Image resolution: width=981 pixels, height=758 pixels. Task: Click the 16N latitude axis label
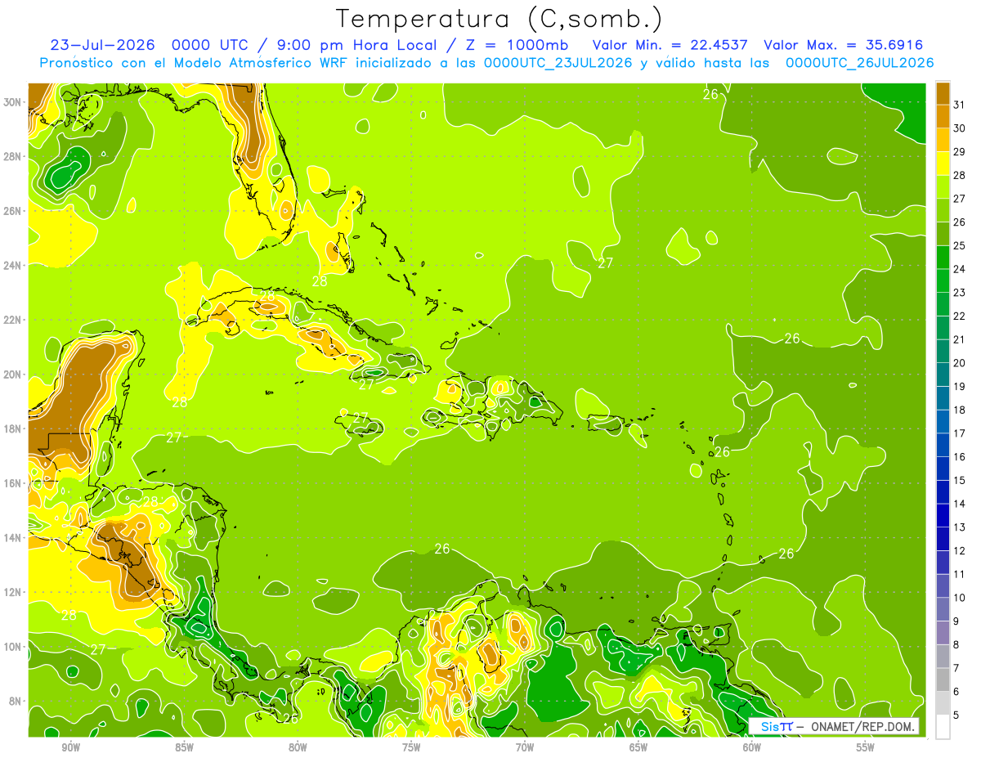pyautogui.click(x=13, y=483)
